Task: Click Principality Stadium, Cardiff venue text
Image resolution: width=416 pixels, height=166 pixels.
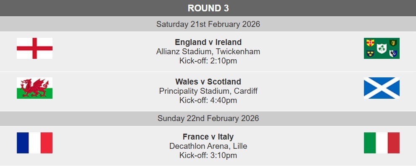Action: click(x=208, y=91)
